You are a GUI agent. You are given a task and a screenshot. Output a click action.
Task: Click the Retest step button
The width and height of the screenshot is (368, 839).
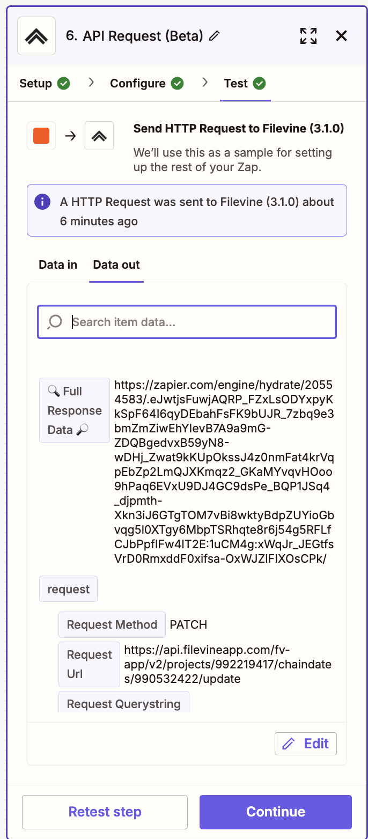[105, 812]
